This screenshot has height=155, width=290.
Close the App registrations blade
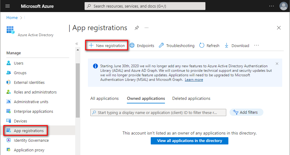pyautogui.click(x=279, y=28)
